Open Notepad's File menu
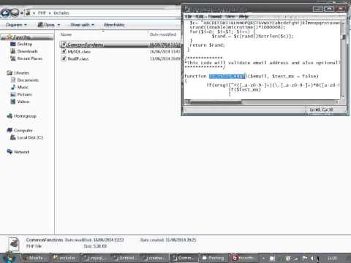The image size is (351, 263). (188, 17)
